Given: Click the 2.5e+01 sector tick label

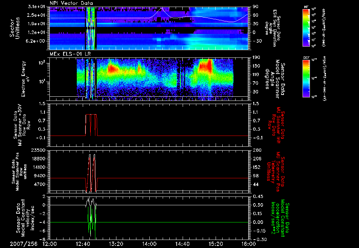Looking at the screenshot, I should coord(36,15).
